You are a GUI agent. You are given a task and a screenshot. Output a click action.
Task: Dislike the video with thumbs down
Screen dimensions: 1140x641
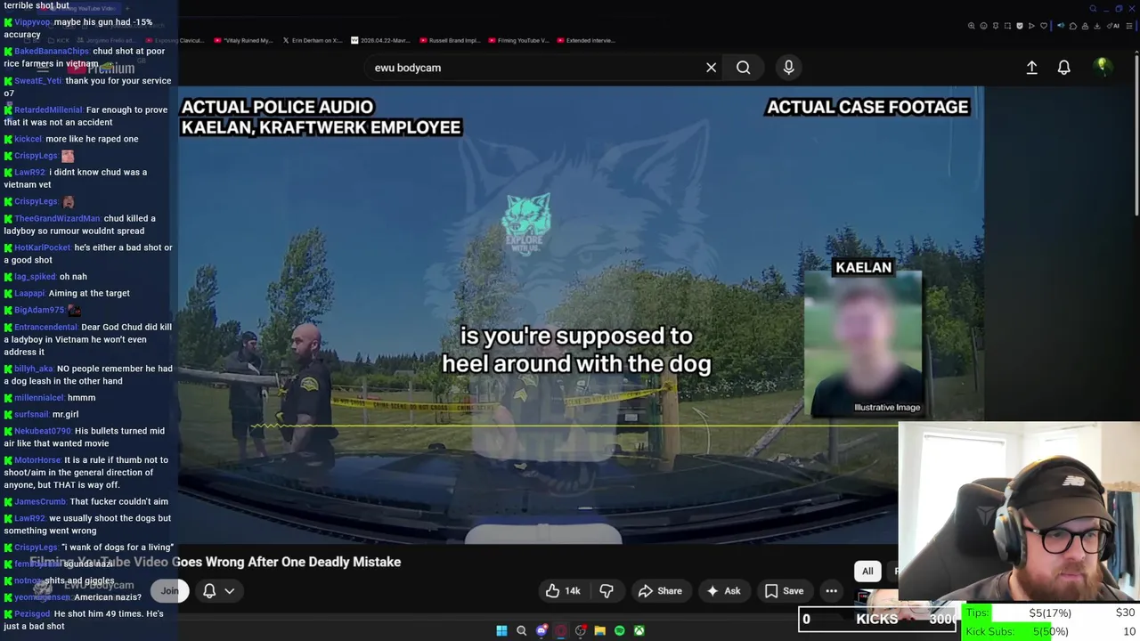pos(607,590)
